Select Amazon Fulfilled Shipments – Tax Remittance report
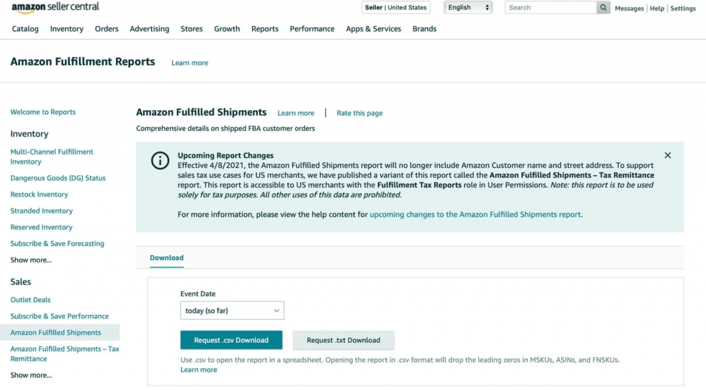Screen dimensions: 706x390 64,354
